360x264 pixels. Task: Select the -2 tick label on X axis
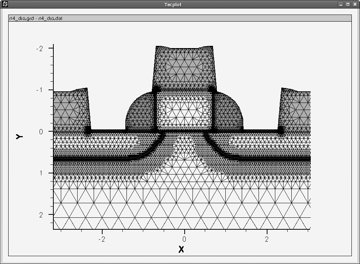click(101, 239)
